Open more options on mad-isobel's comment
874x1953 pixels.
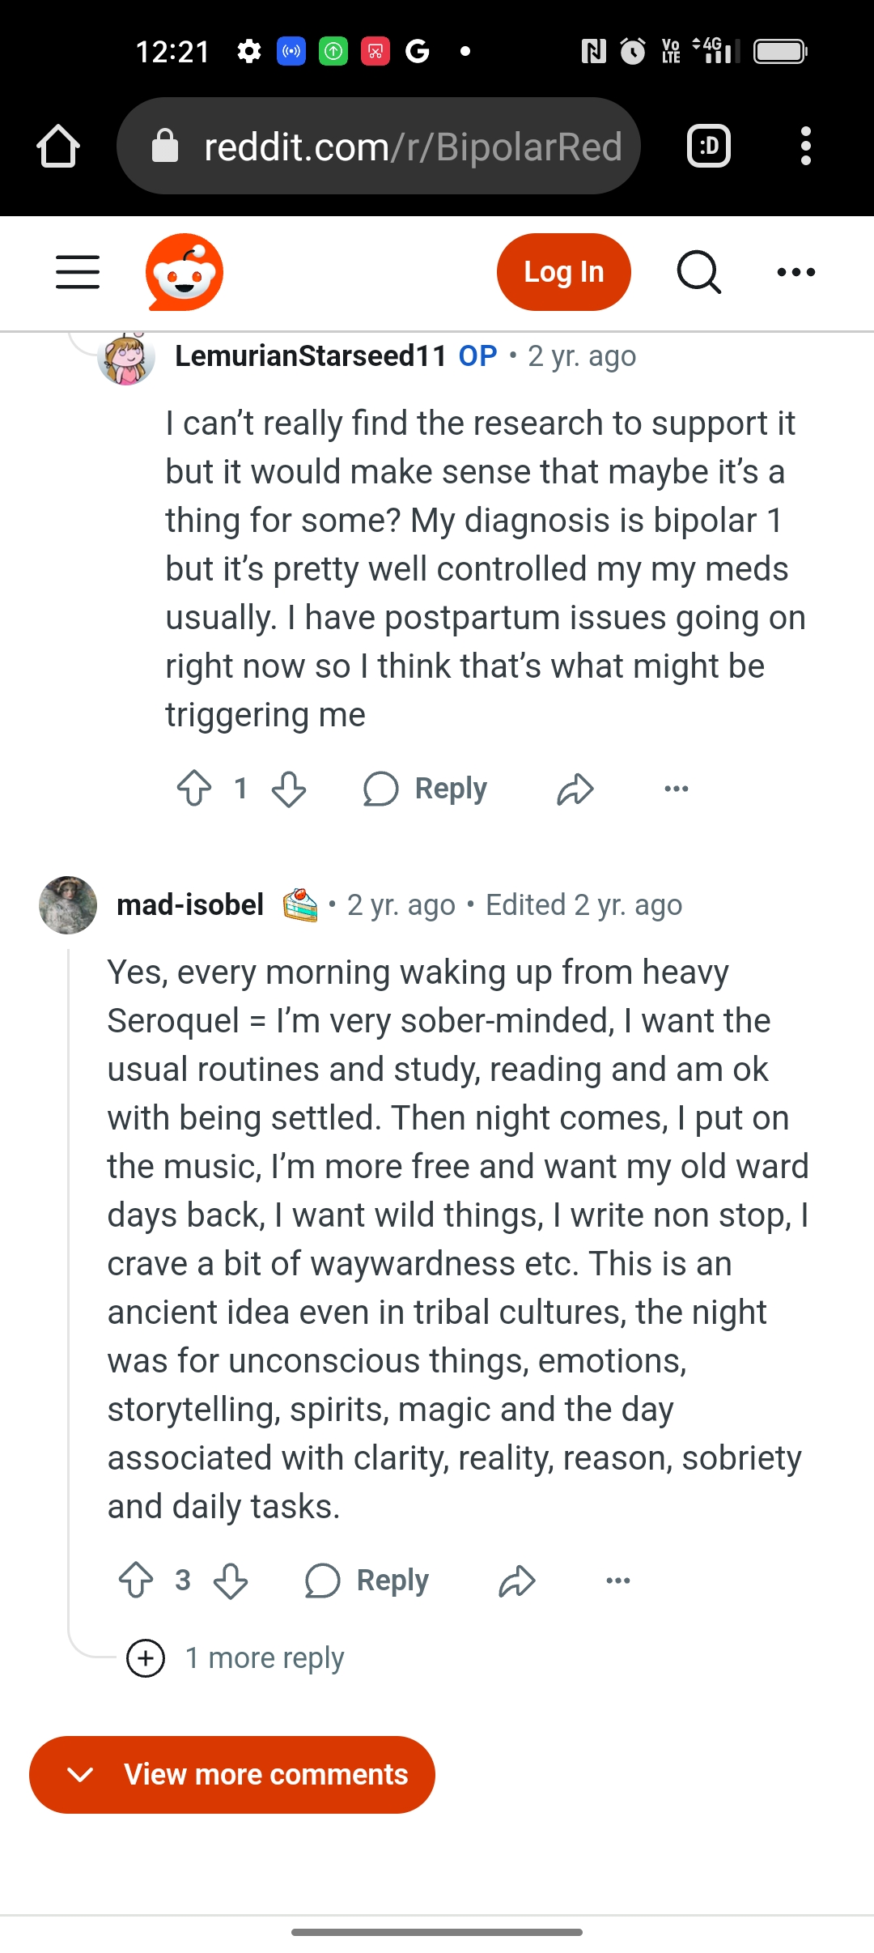618,1580
